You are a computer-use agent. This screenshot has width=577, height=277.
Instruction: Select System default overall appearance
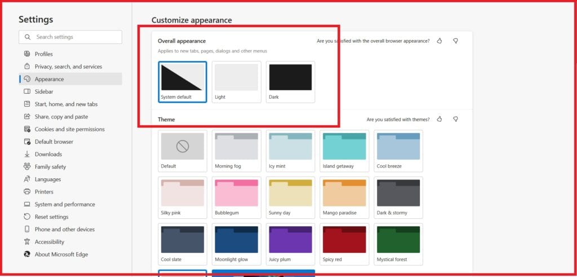[183, 82]
